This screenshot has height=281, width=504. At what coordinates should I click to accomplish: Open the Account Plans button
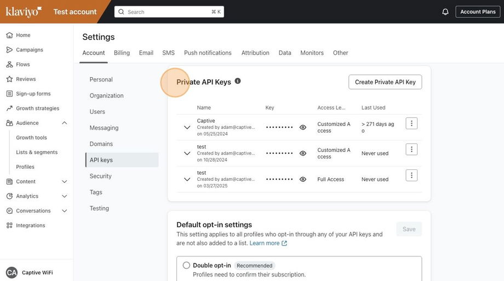tap(478, 12)
